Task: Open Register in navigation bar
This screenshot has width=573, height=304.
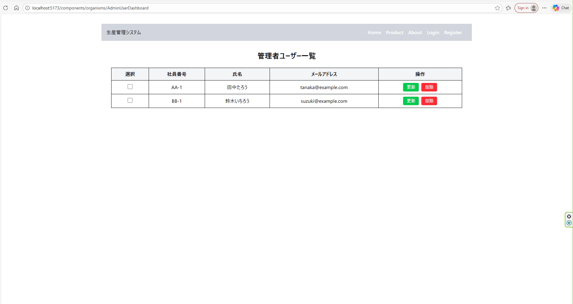Action: coord(453,32)
